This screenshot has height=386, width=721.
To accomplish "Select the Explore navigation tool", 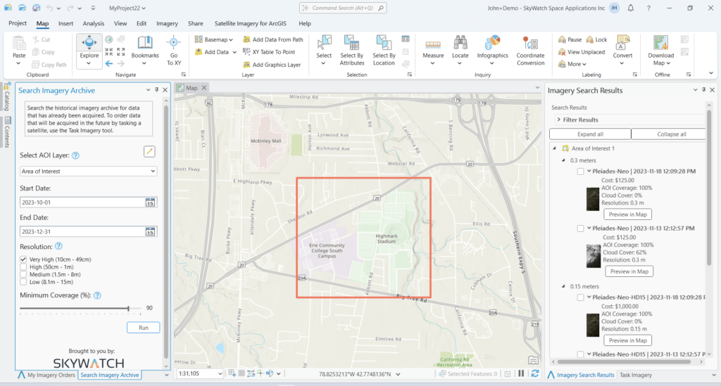I will click(x=89, y=46).
